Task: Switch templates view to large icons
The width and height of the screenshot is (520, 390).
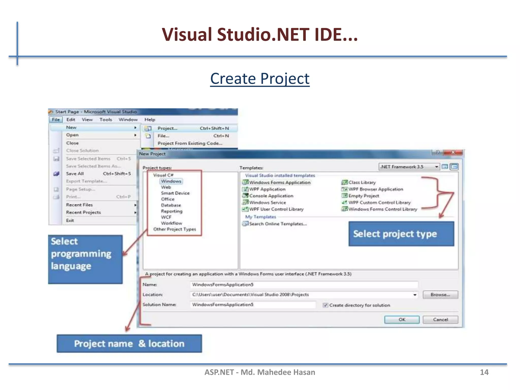Action: (445, 167)
